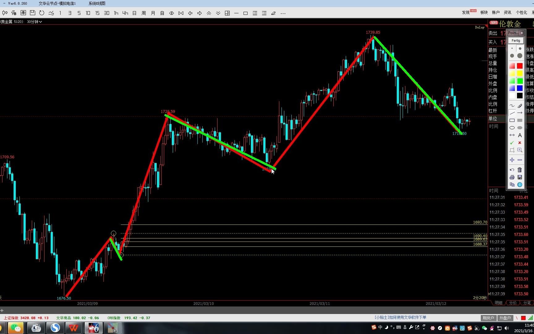This screenshot has width=534, height=334.
Task: Select the eraser/highlighter tool in Pointofix panel
Action: [520, 105]
